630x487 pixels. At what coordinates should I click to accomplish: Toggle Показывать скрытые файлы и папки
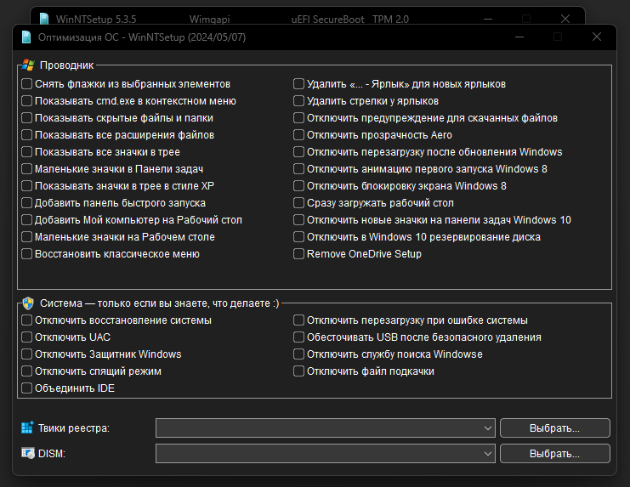tap(27, 118)
